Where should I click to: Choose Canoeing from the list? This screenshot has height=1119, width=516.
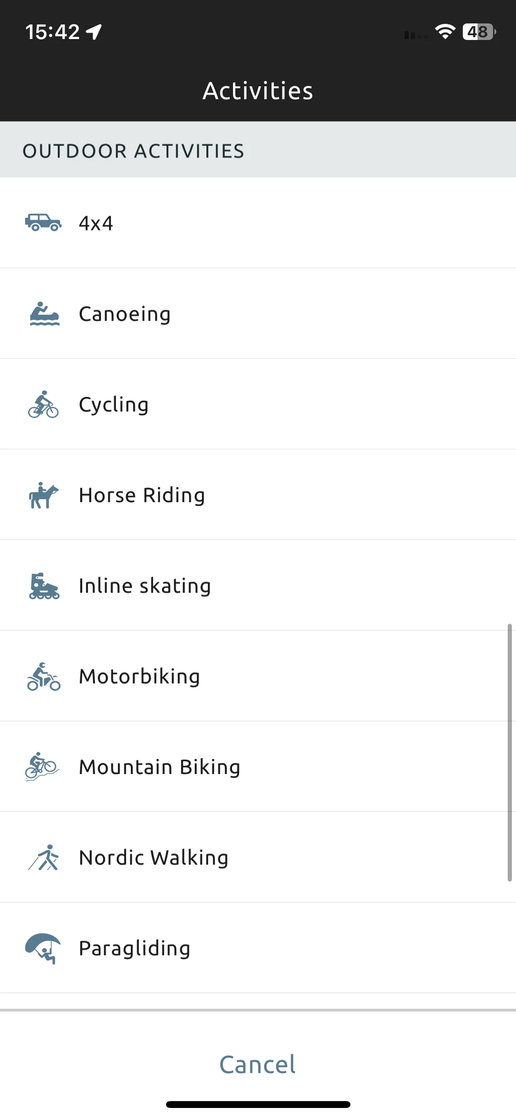(258, 314)
